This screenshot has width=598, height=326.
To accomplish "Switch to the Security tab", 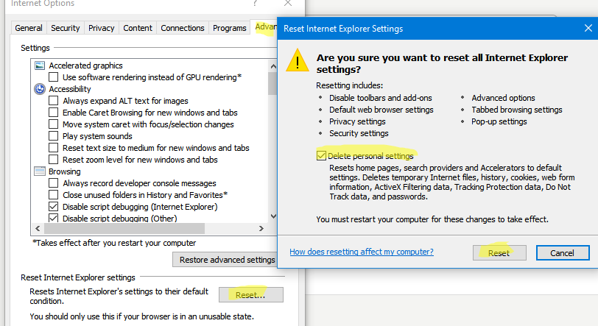I will point(66,28).
